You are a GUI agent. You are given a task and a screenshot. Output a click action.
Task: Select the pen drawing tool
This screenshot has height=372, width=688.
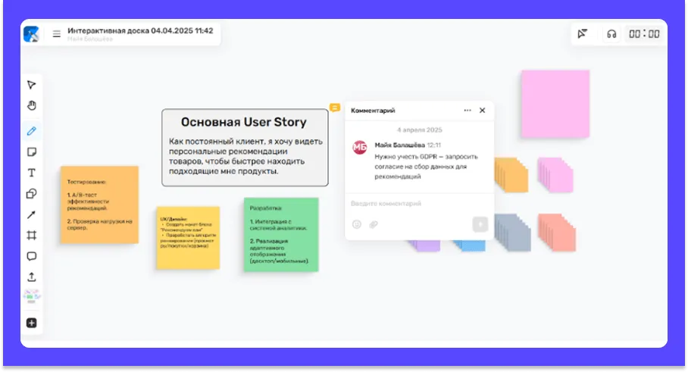(32, 131)
